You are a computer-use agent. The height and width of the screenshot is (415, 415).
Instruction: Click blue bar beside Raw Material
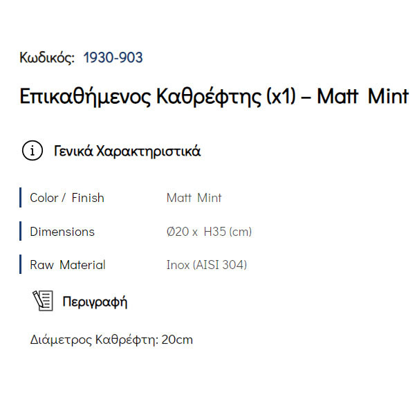(x=21, y=264)
